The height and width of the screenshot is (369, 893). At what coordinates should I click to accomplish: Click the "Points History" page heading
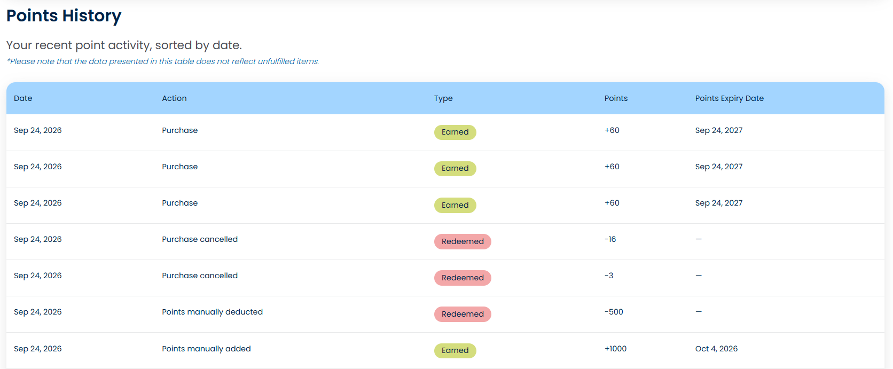pos(64,16)
